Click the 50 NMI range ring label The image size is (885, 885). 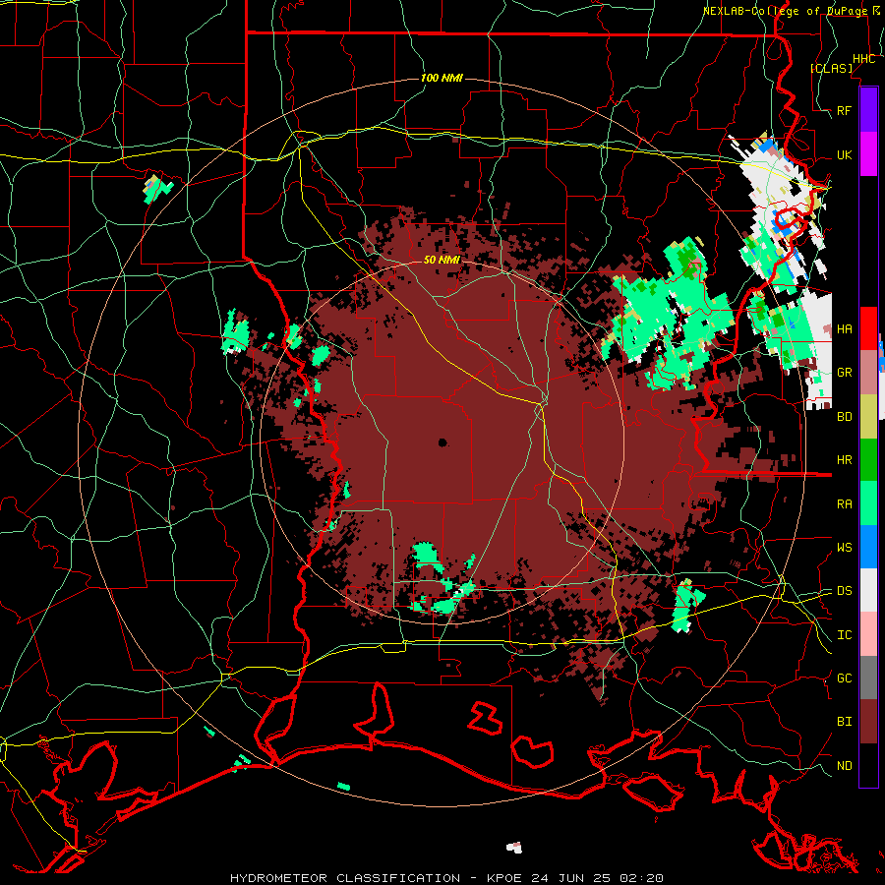[442, 260]
